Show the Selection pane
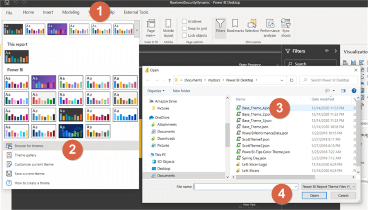Viewport: 368px width, 210px height. [252, 26]
